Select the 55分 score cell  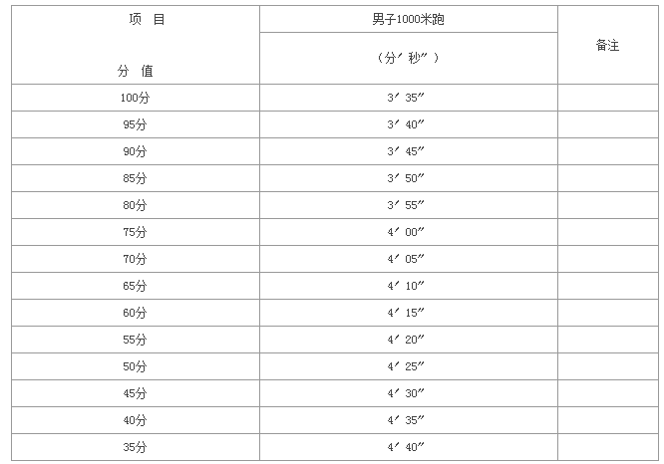click(135, 340)
